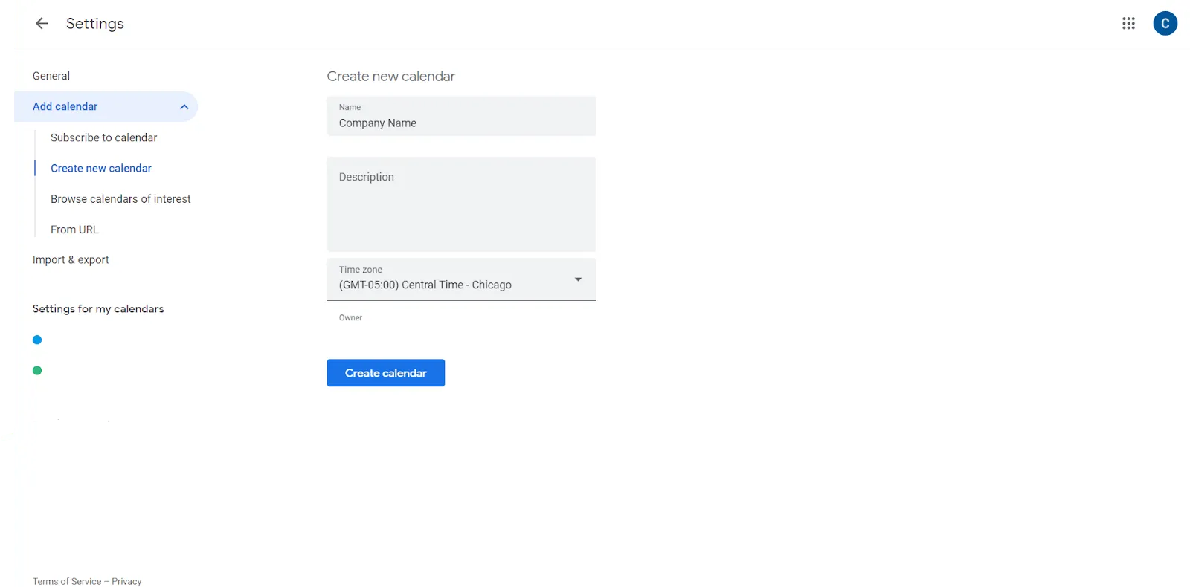Select Create new calendar sidebar item
The image size is (1190, 587).
point(101,169)
